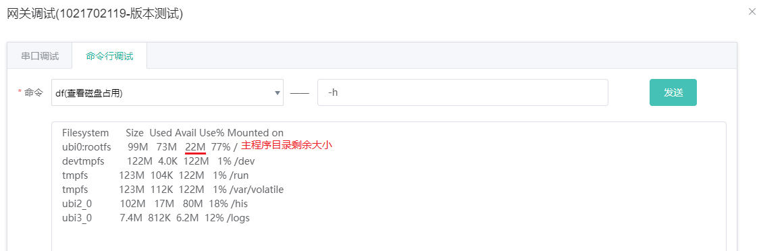Open the df(查看磁盘占用) command dropdown

(167, 92)
